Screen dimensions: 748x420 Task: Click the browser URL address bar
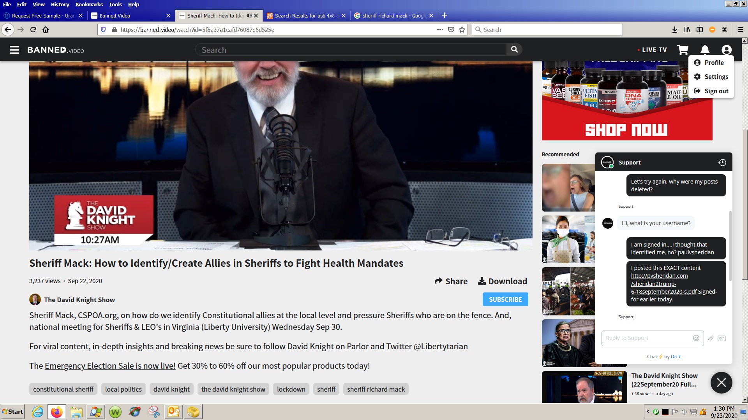point(277,30)
